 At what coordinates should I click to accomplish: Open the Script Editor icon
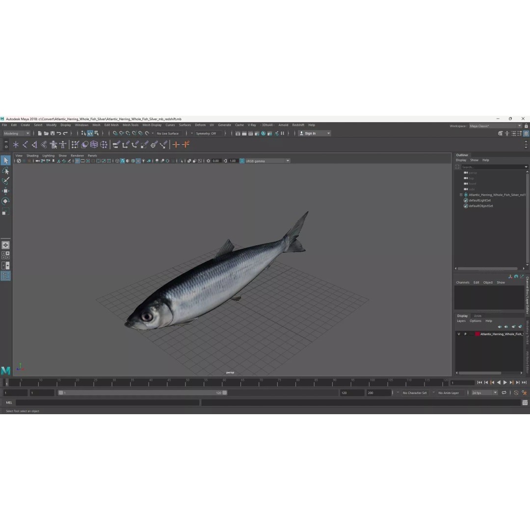(x=525, y=402)
